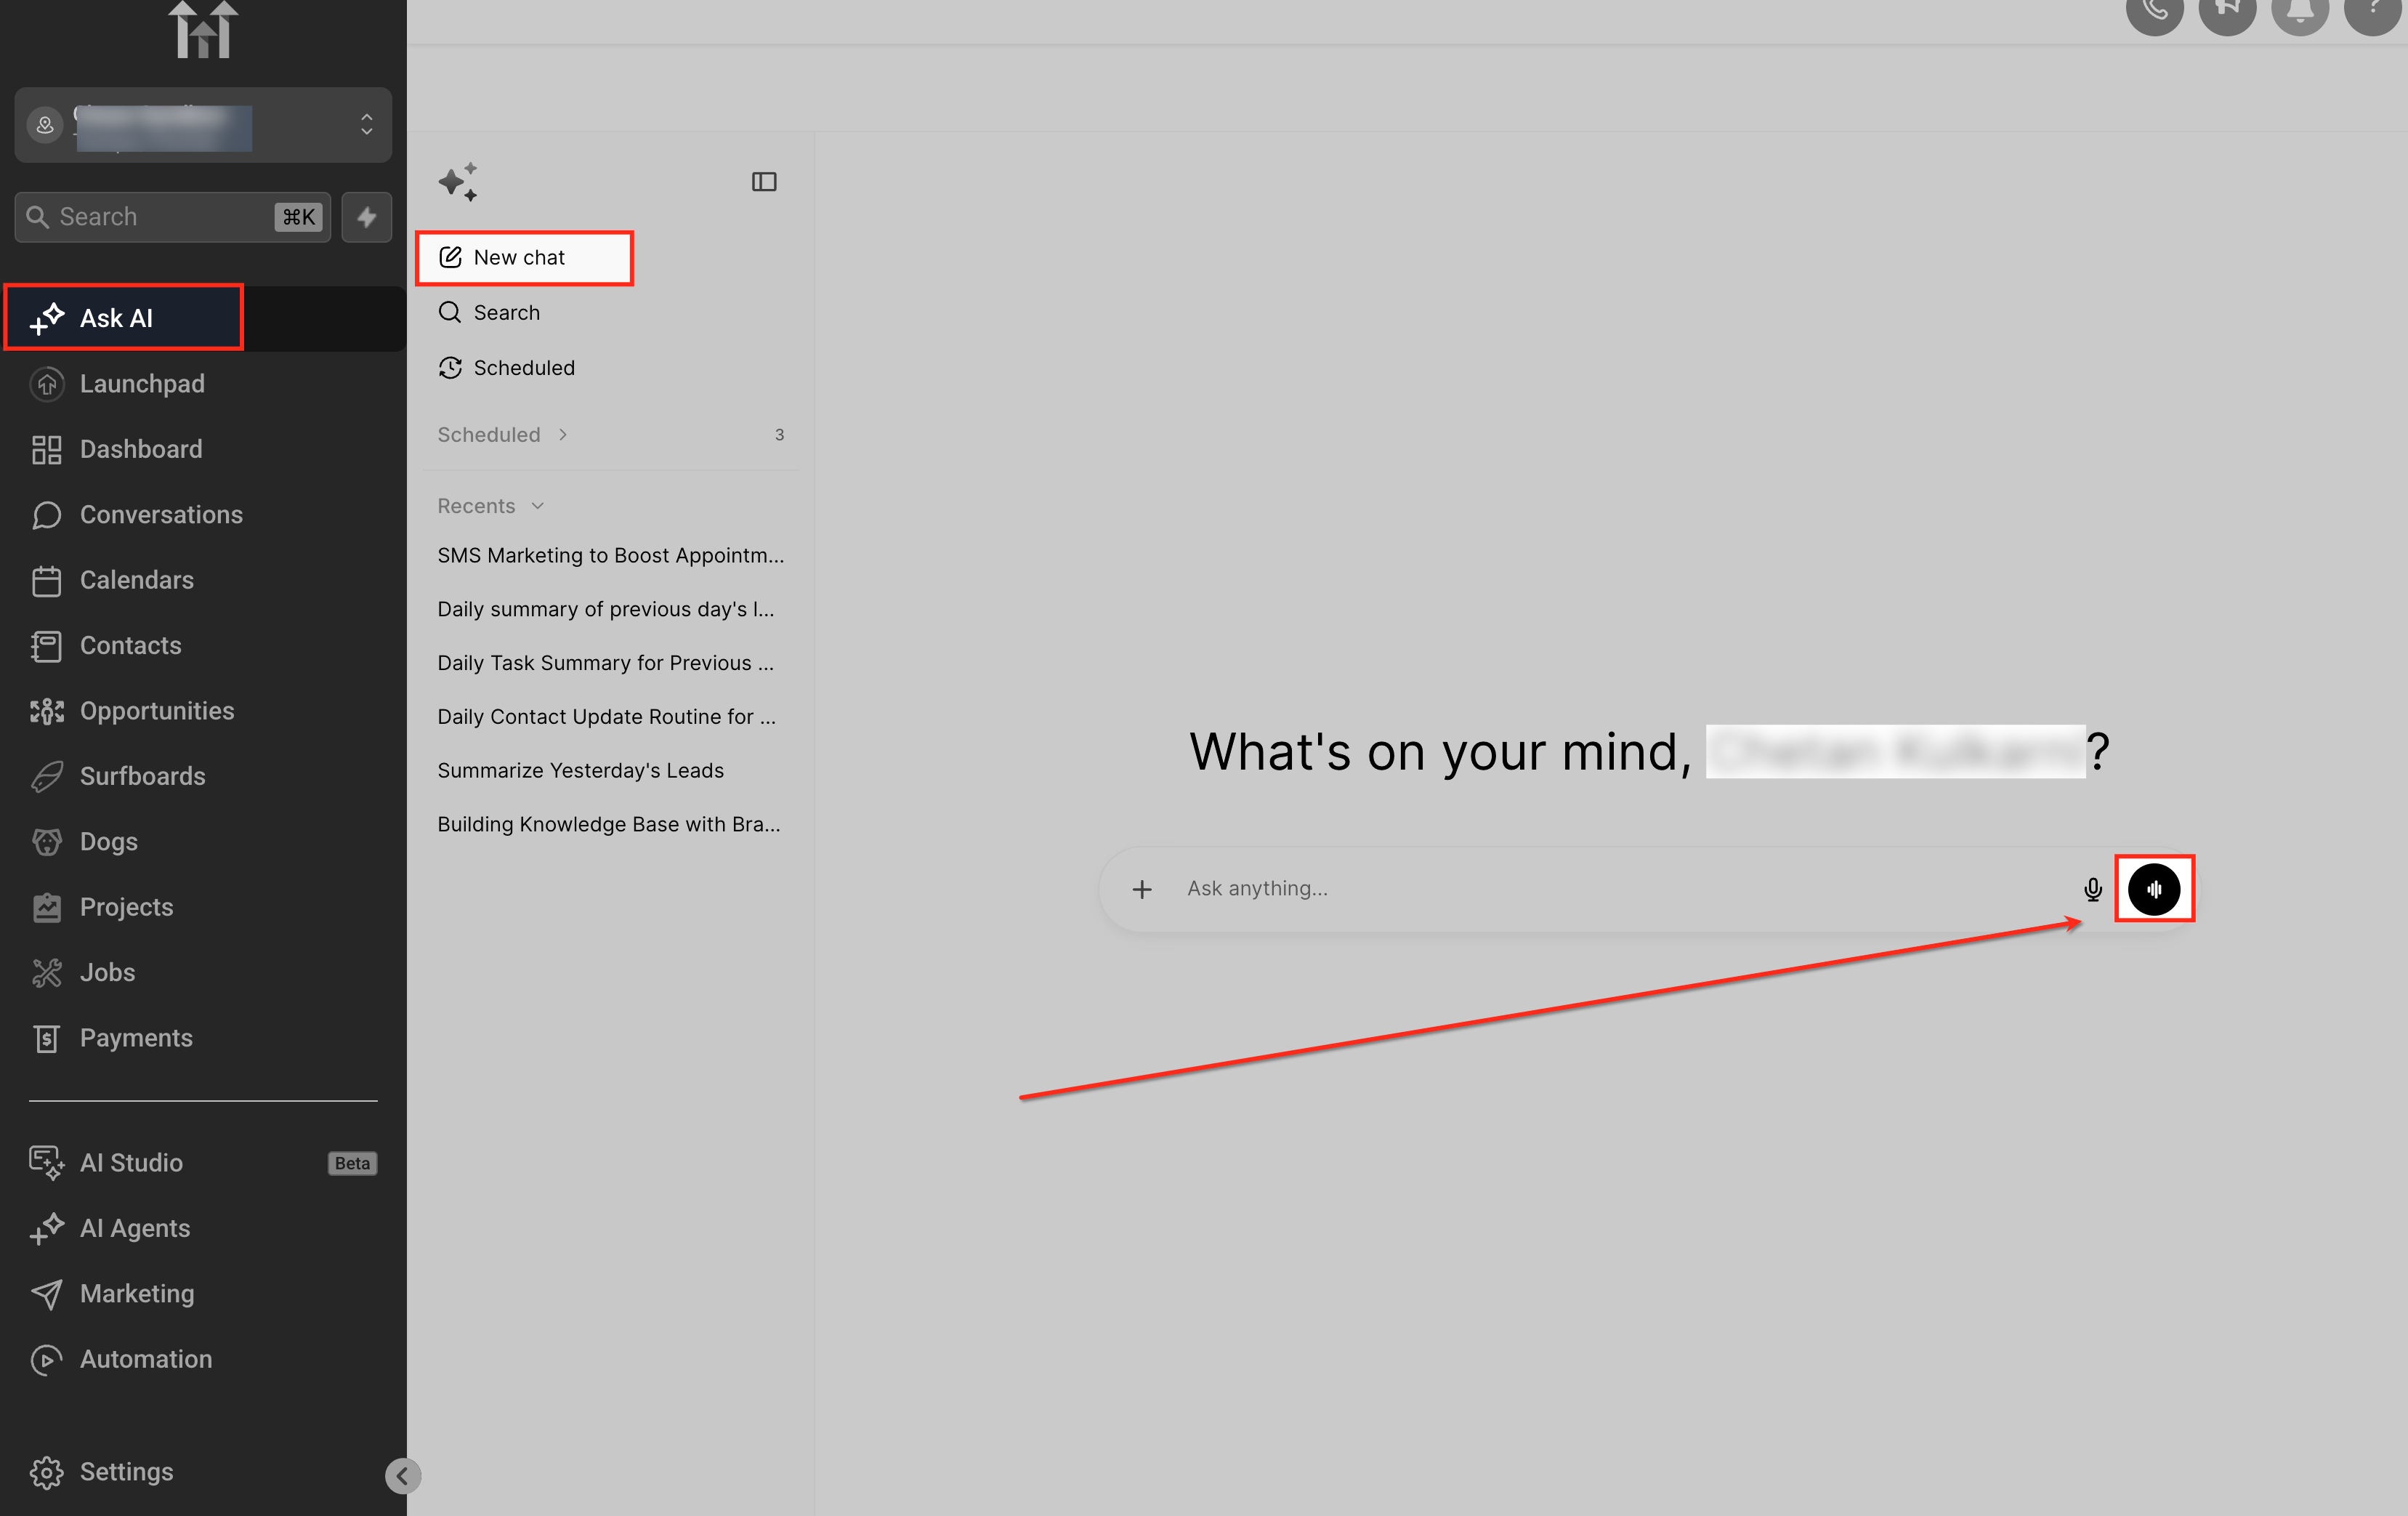Open Calendars section

(x=137, y=580)
